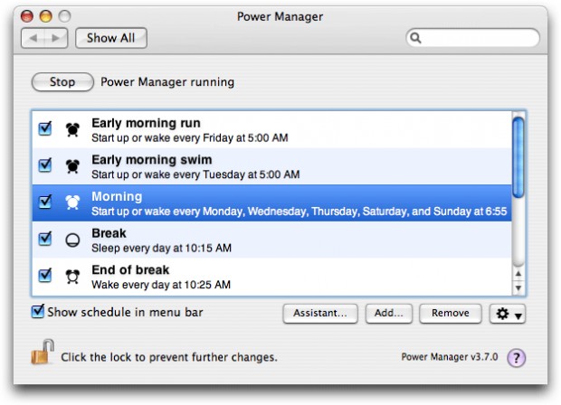Toggle the Morning event checkbox

tap(45, 202)
